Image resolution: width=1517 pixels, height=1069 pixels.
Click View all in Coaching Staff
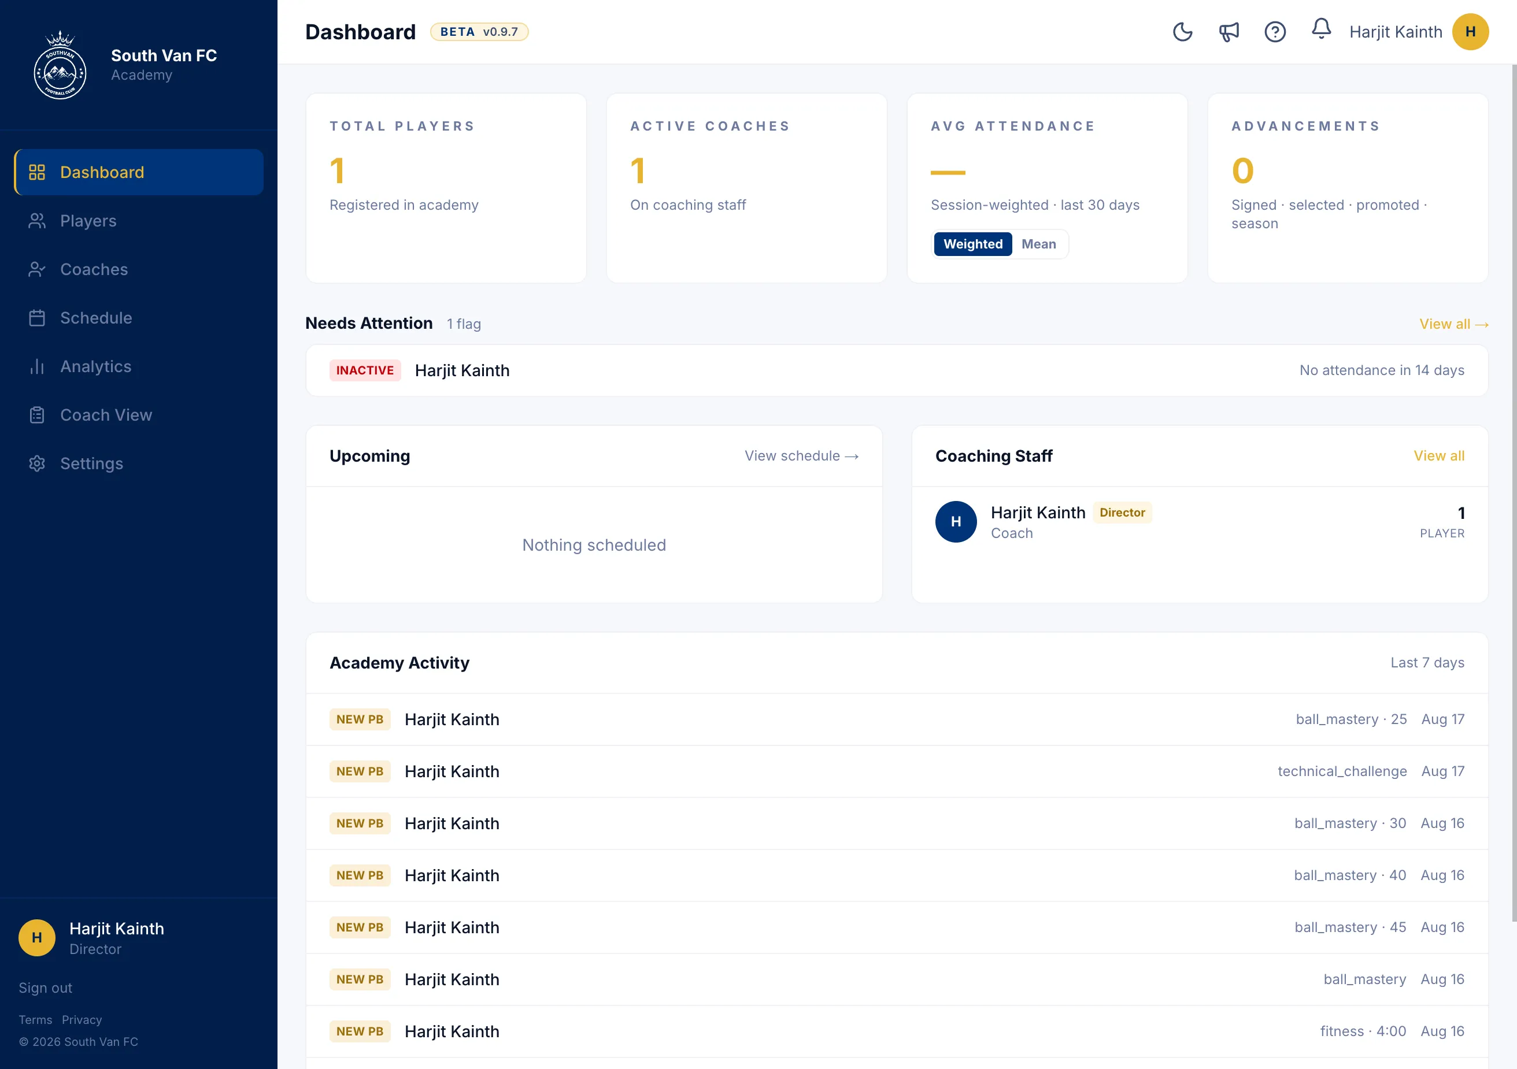(1439, 456)
